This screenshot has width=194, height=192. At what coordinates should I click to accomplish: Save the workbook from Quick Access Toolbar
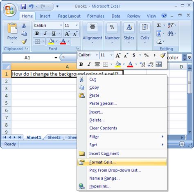pos(23,7)
